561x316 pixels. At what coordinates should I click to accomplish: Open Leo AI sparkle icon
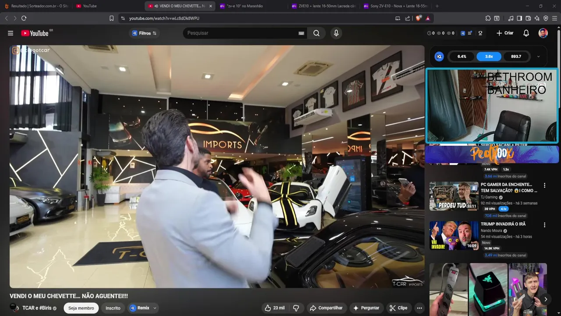[537, 18]
